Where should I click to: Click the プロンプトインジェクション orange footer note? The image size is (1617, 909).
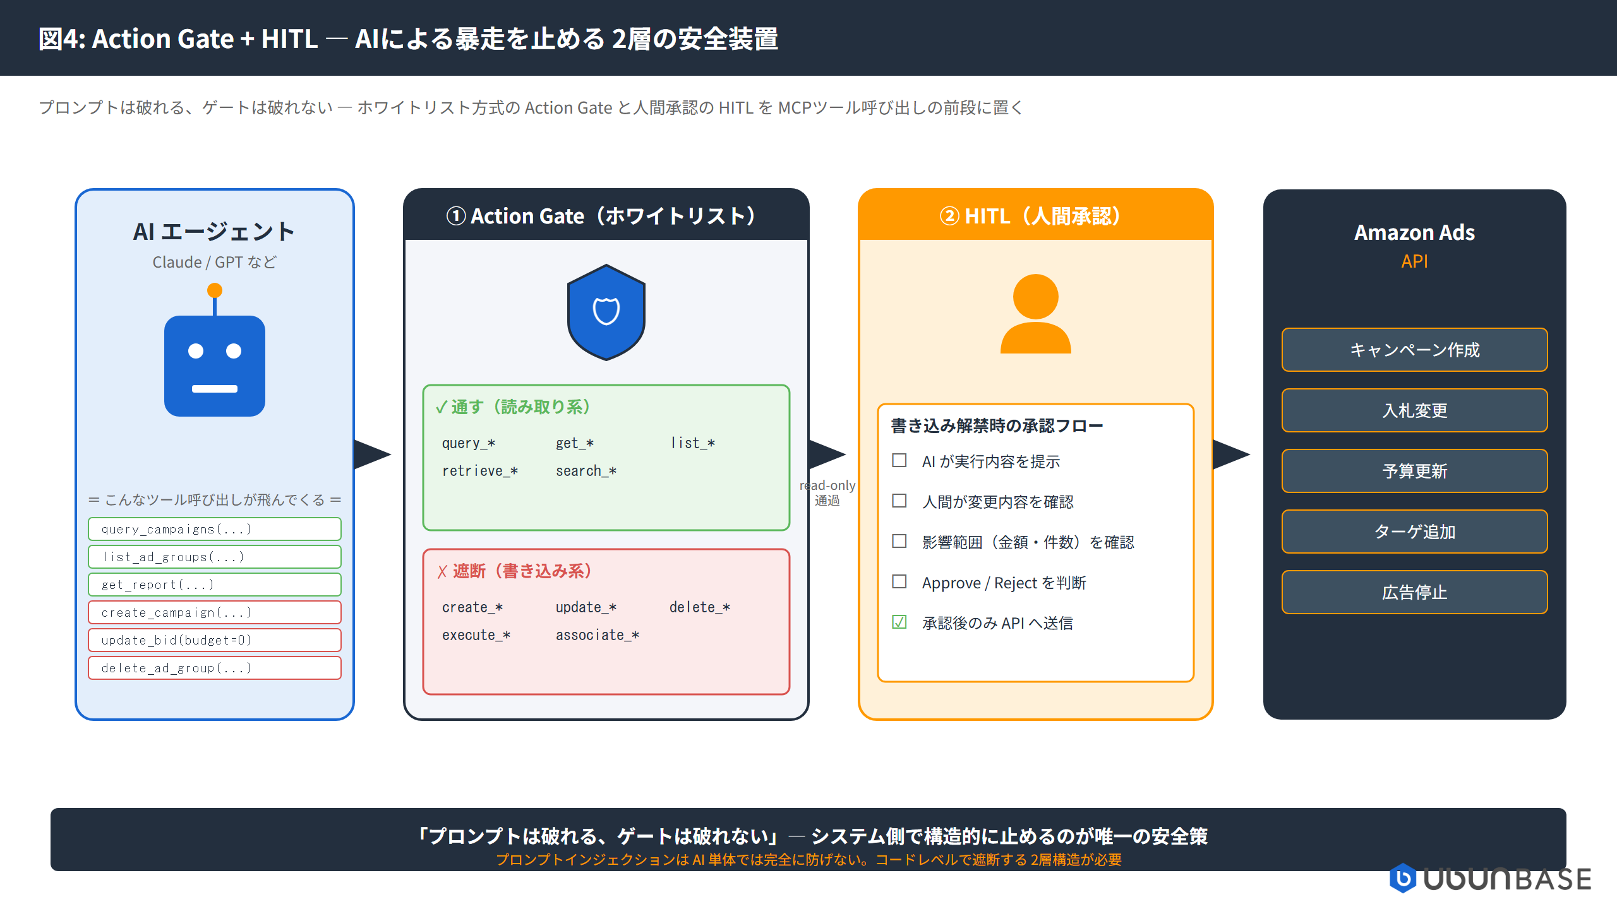808,860
